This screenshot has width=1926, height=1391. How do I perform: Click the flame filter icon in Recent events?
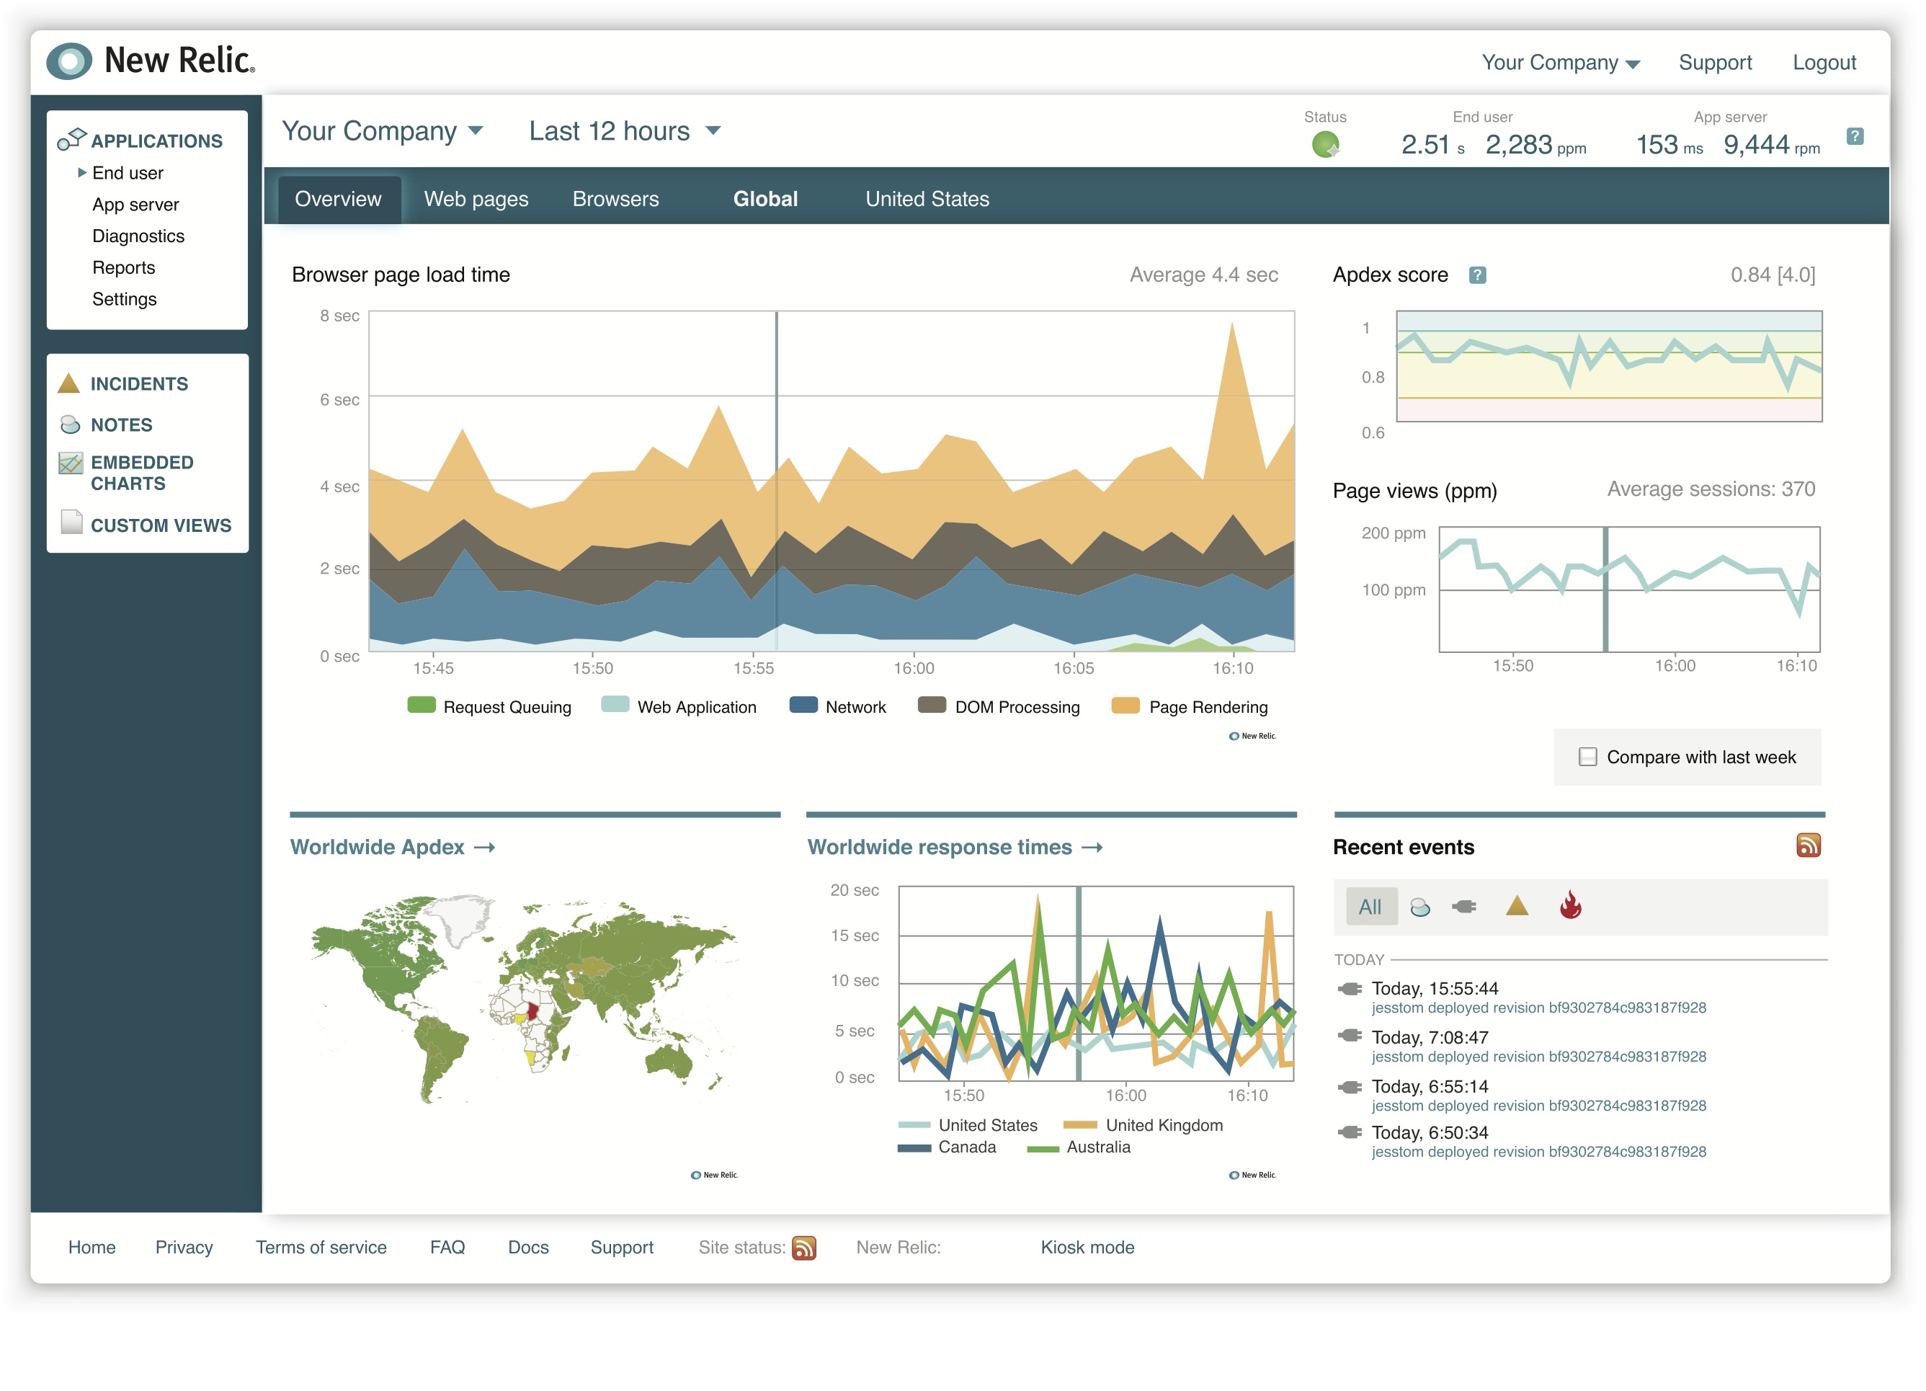pos(1573,905)
